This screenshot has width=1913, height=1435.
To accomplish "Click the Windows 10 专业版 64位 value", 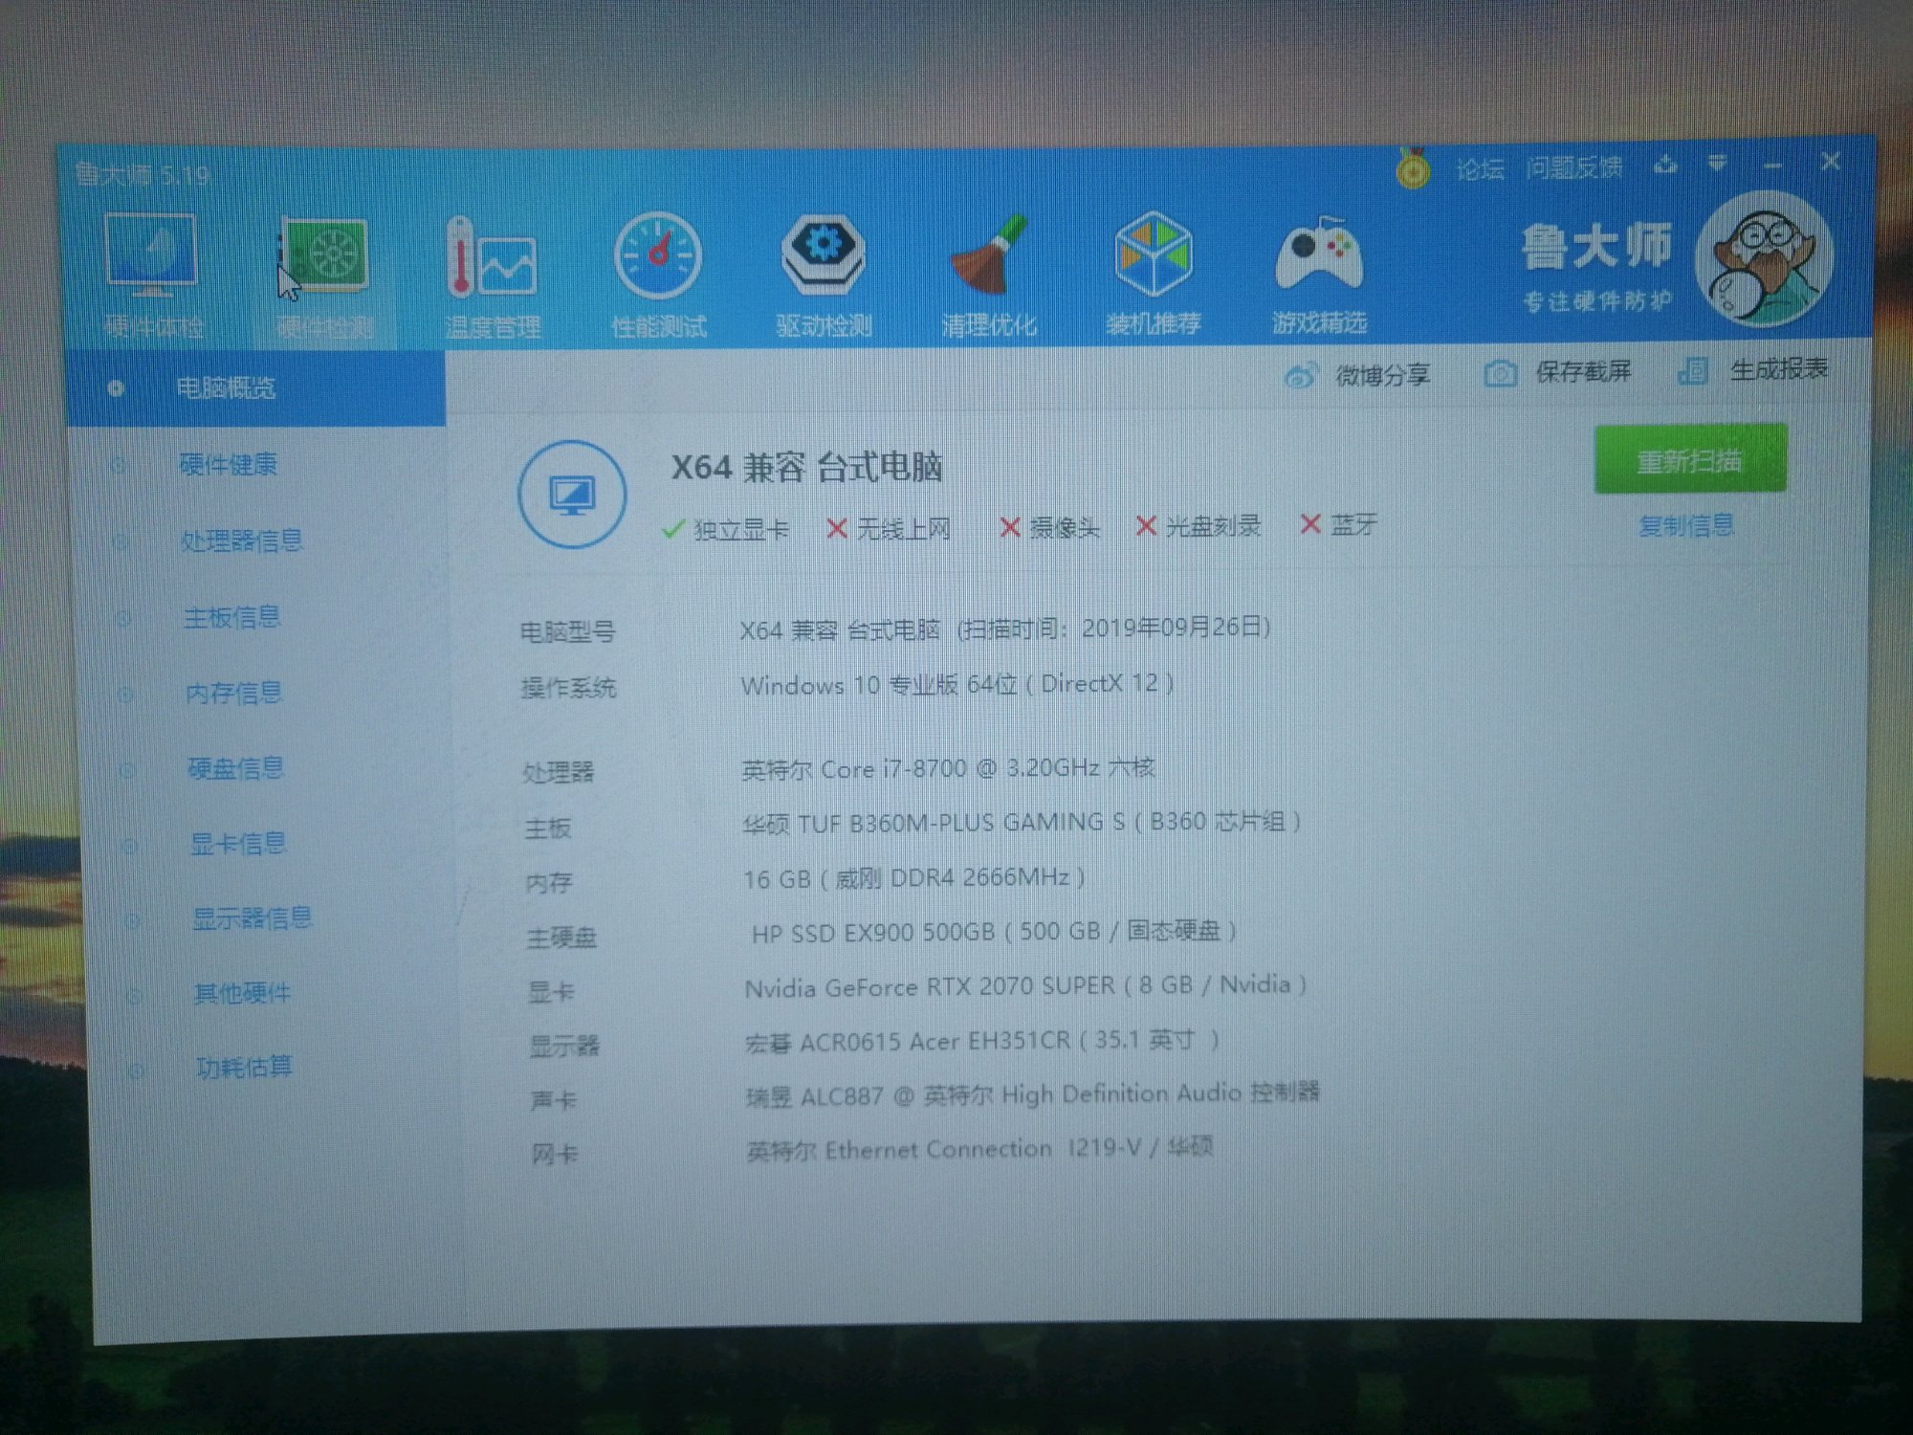I will tap(956, 684).
